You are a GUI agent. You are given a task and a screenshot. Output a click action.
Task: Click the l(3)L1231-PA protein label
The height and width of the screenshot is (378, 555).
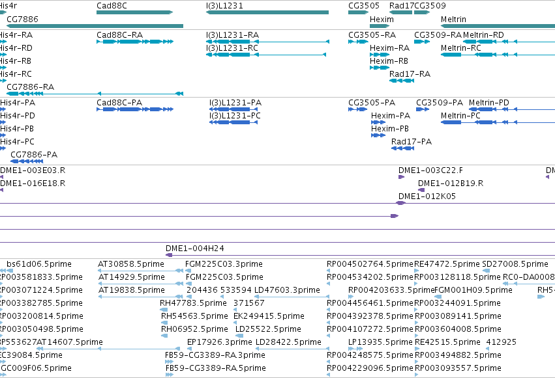[x=235, y=103]
